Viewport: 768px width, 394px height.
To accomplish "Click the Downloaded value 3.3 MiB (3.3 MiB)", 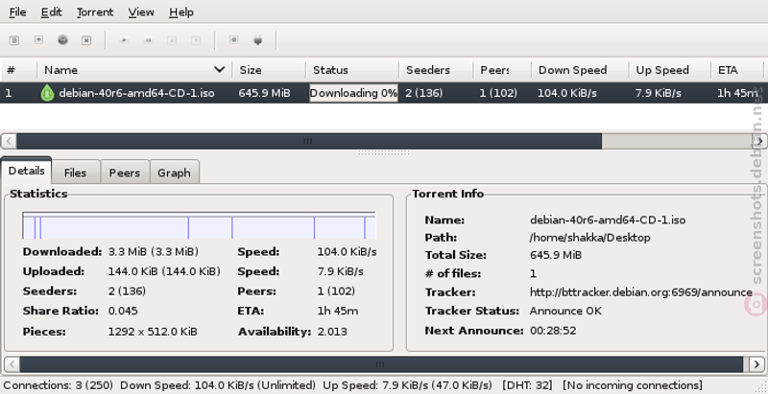I will point(154,252).
